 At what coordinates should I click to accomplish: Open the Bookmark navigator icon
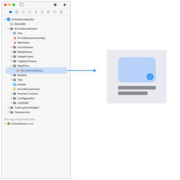23,12
